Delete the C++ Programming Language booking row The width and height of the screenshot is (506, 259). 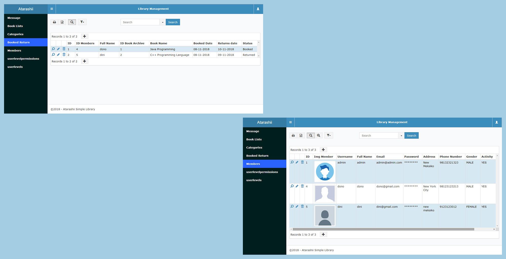64,55
